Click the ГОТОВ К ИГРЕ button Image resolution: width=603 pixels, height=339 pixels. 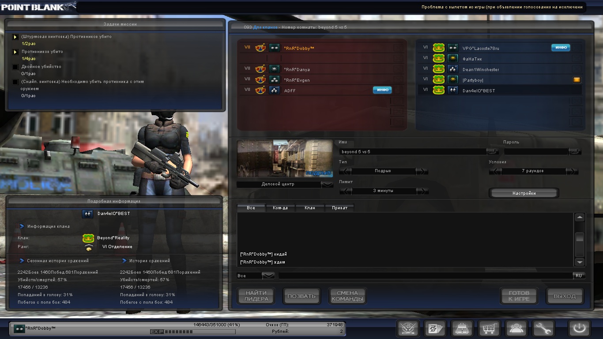(519, 296)
